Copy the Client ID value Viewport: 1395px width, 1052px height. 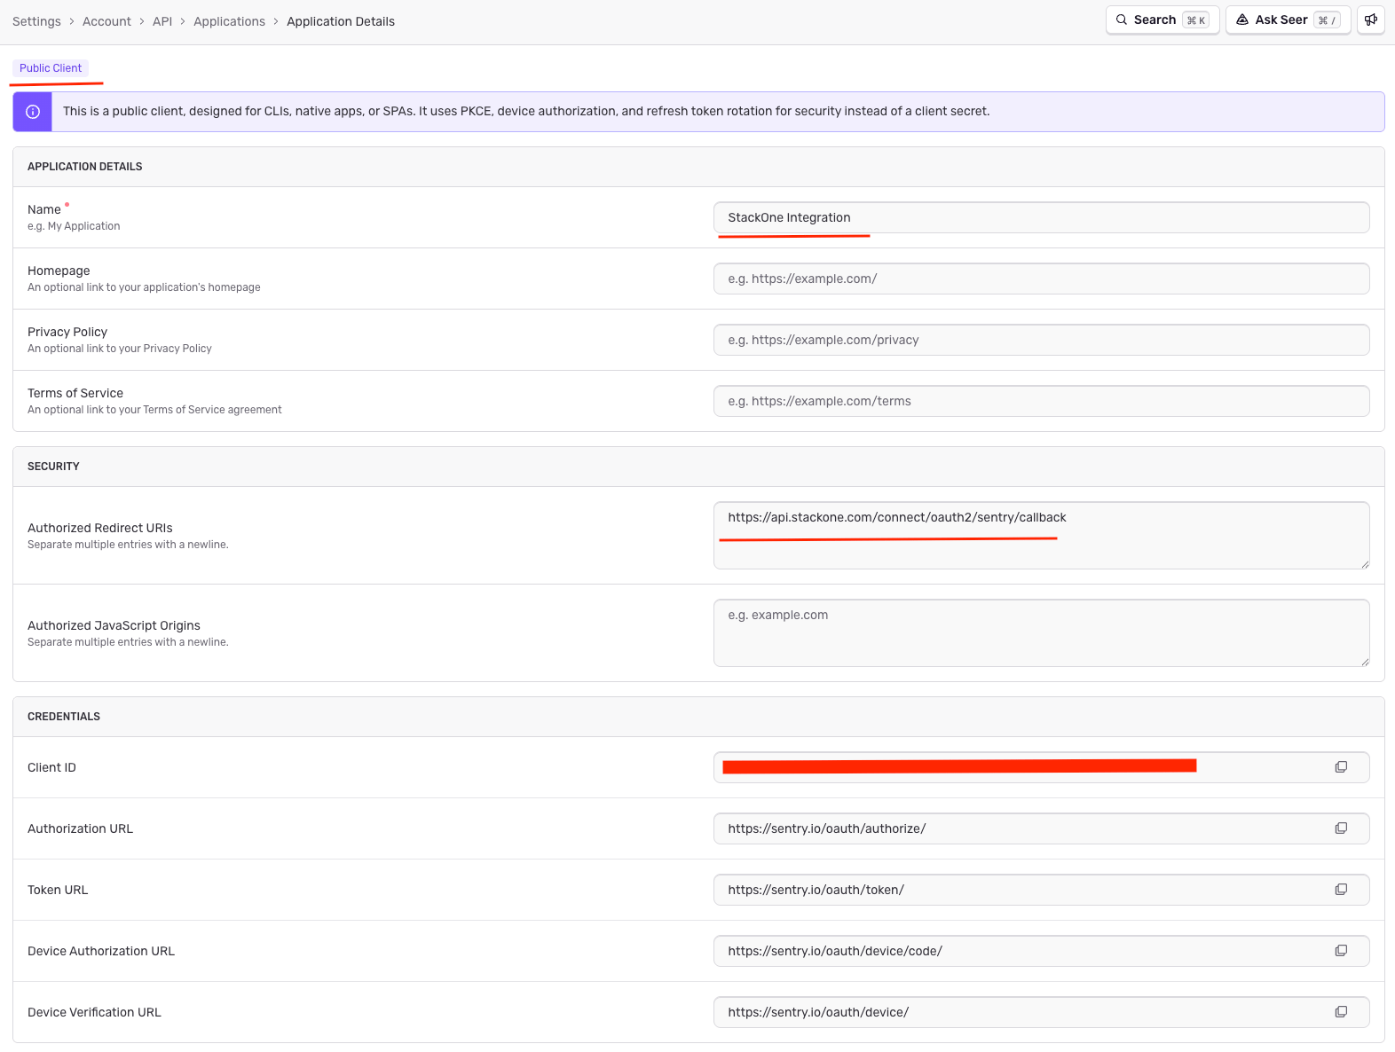point(1341,767)
